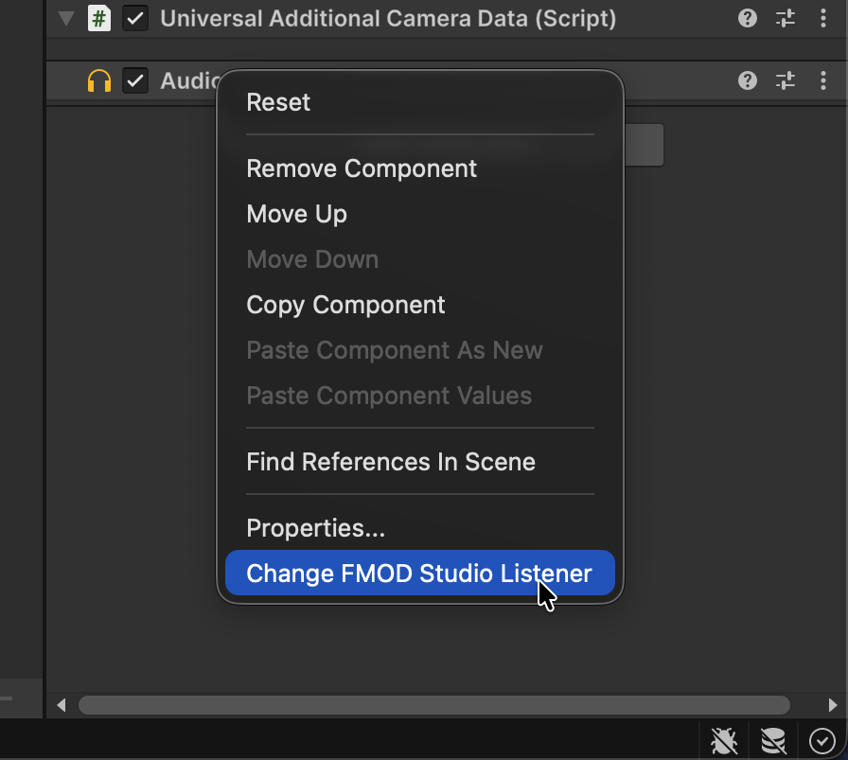The height and width of the screenshot is (760, 848).
Task: Select Copy Component
Action: (x=419, y=305)
